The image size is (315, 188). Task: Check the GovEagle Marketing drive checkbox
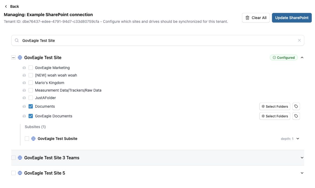pyautogui.click(x=30, y=68)
